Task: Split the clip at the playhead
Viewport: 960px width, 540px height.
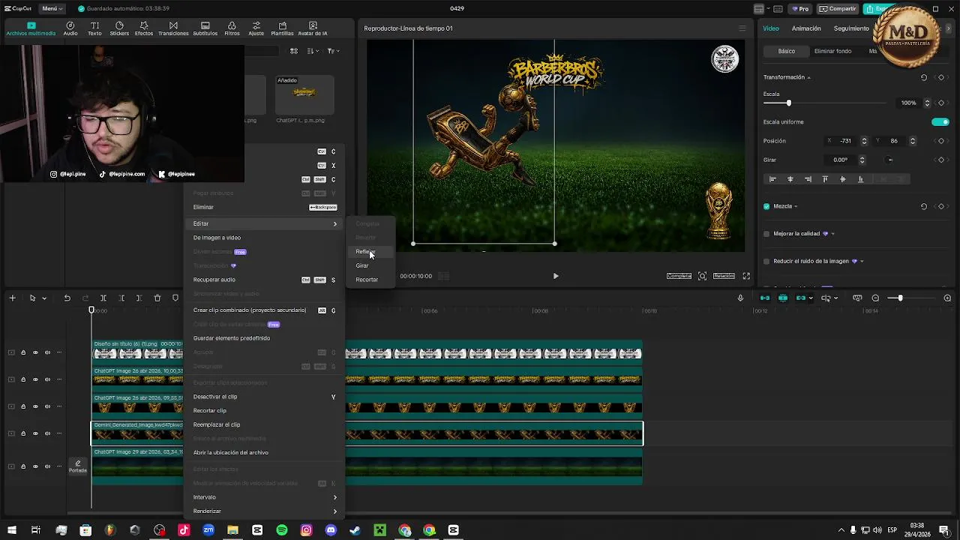Action: coord(103,298)
